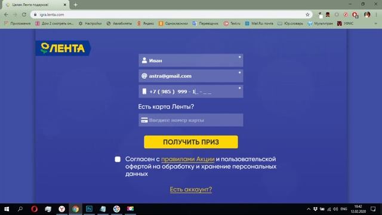Viewport: 382px width, 215px height.
Task: Reload the page with the refresh icon
Action: [x=24, y=14]
